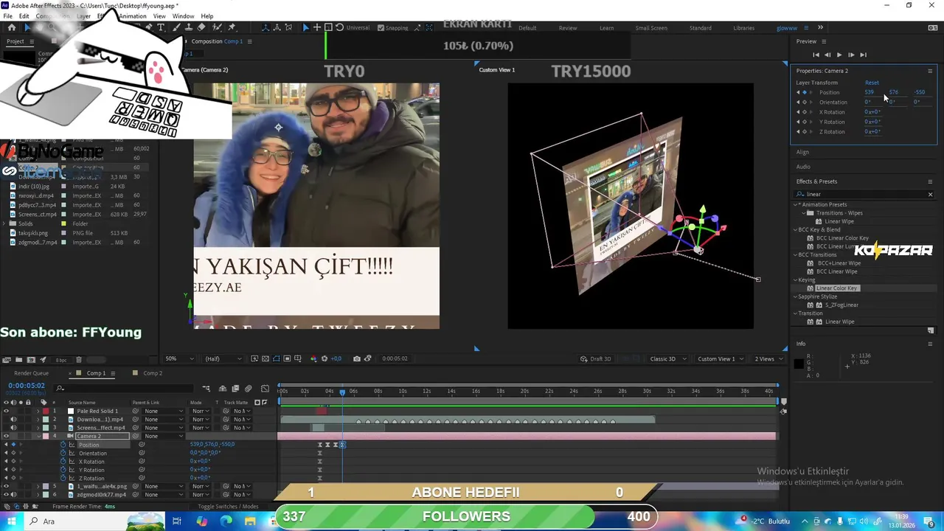Switch to Libraries workspace

pos(743,28)
